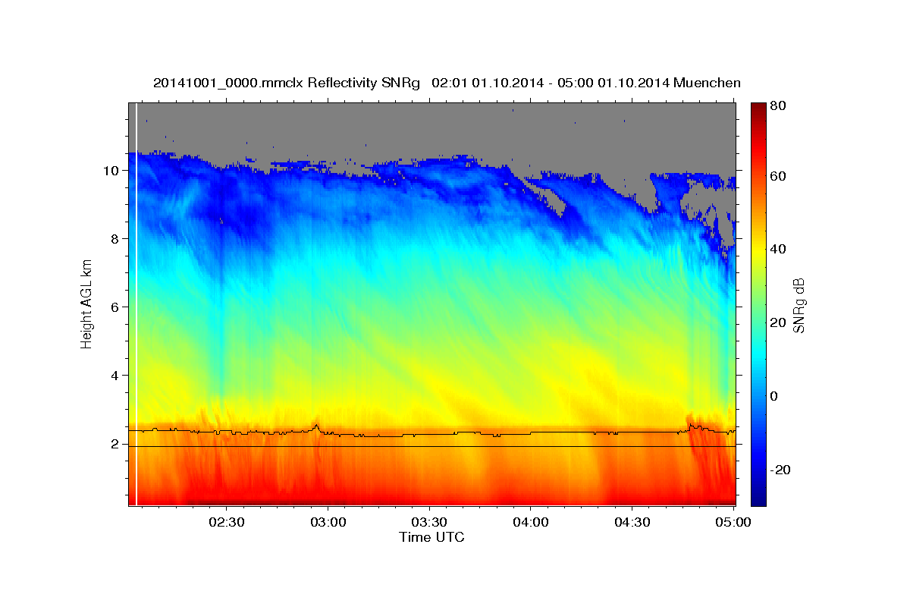Screen dimensions: 910x607
Task: Click the height tick label 10
Action: [x=112, y=170]
